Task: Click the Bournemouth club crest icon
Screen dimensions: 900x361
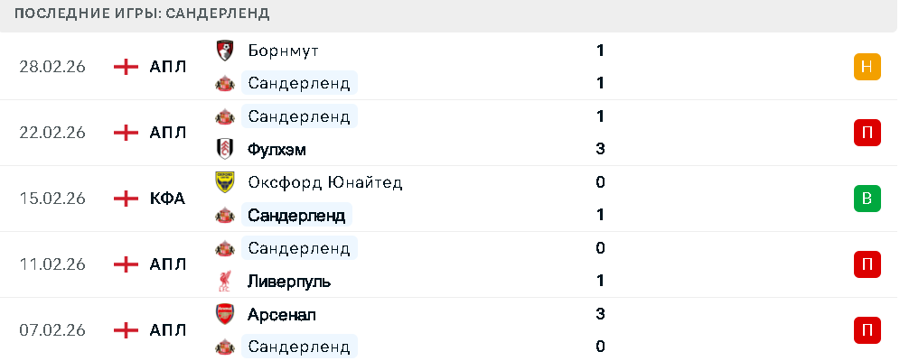Action: pos(224,51)
